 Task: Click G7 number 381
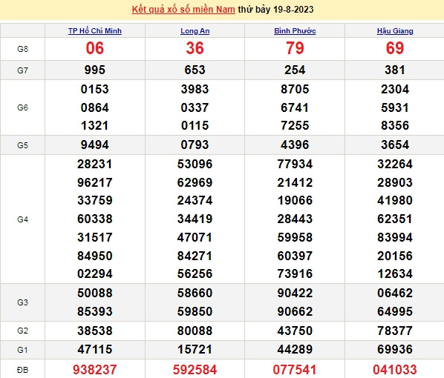395,70
